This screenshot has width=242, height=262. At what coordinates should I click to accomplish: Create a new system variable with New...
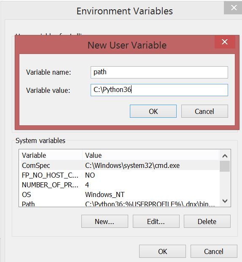tap(105, 221)
